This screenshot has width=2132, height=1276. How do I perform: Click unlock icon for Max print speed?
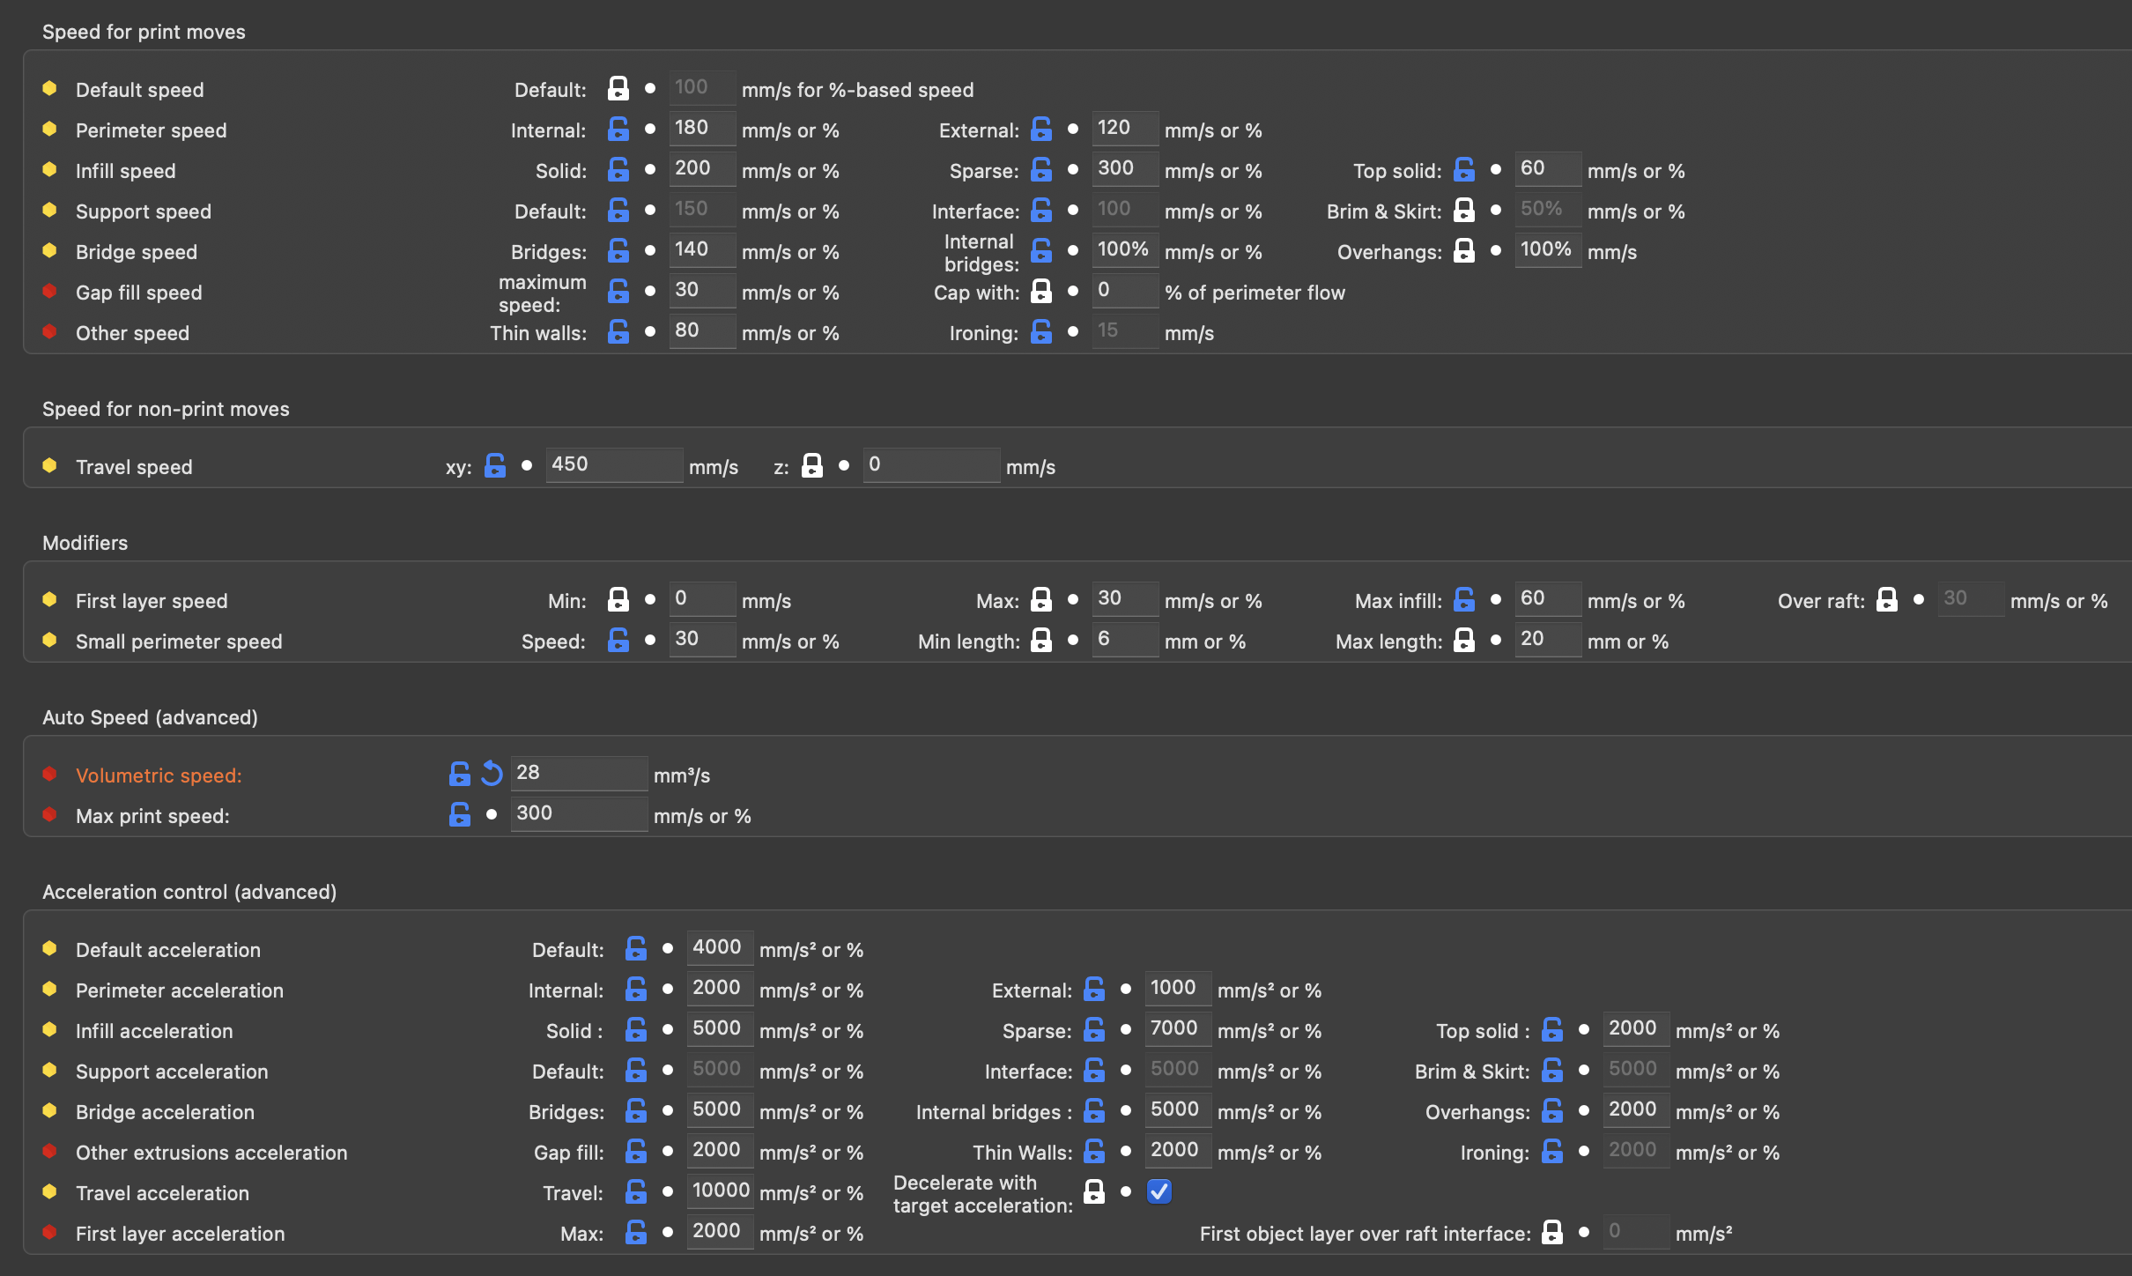(460, 815)
